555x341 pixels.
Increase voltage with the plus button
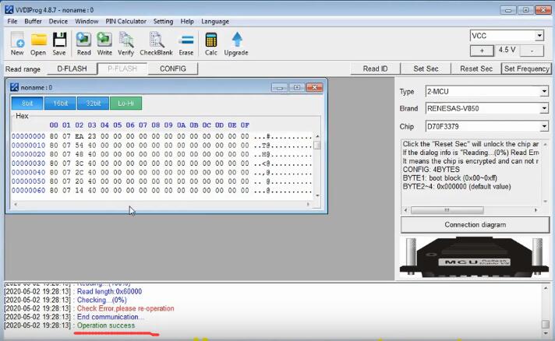(482, 51)
